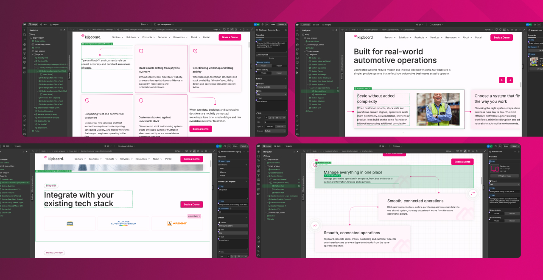Open Publish dropdown in Home window

pos(515,146)
